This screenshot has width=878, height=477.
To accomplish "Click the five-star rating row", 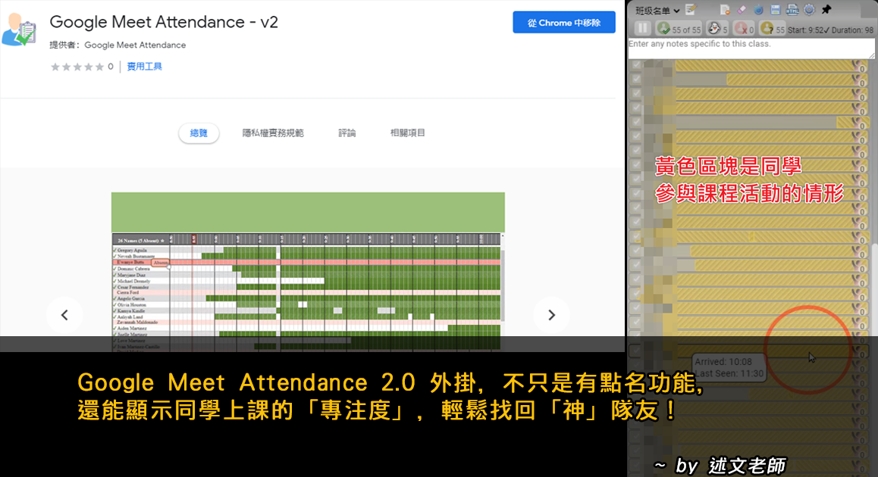I will click(x=77, y=67).
